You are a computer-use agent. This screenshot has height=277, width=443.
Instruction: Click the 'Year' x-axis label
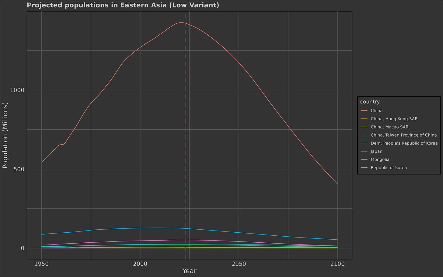[x=189, y=271]
